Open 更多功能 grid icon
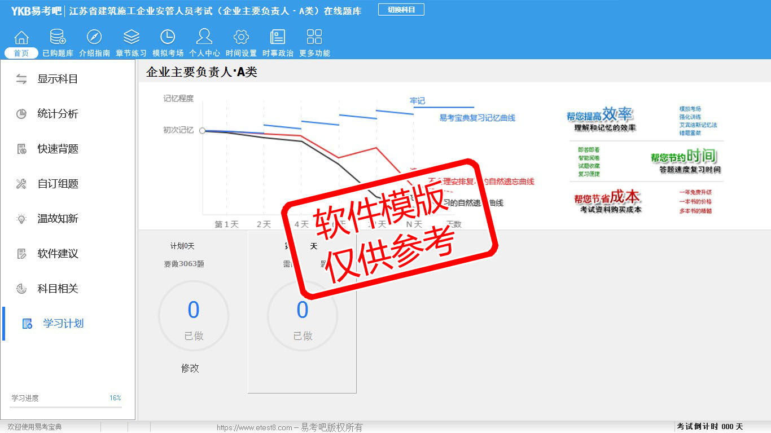 pyautogui.click(x=314, y=38)
